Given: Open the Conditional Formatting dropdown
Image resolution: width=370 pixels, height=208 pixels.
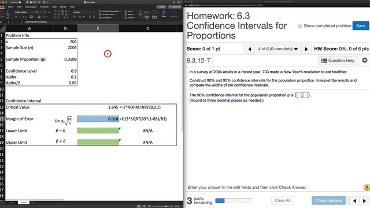Looking at the screenshot, I should point(110,12).
